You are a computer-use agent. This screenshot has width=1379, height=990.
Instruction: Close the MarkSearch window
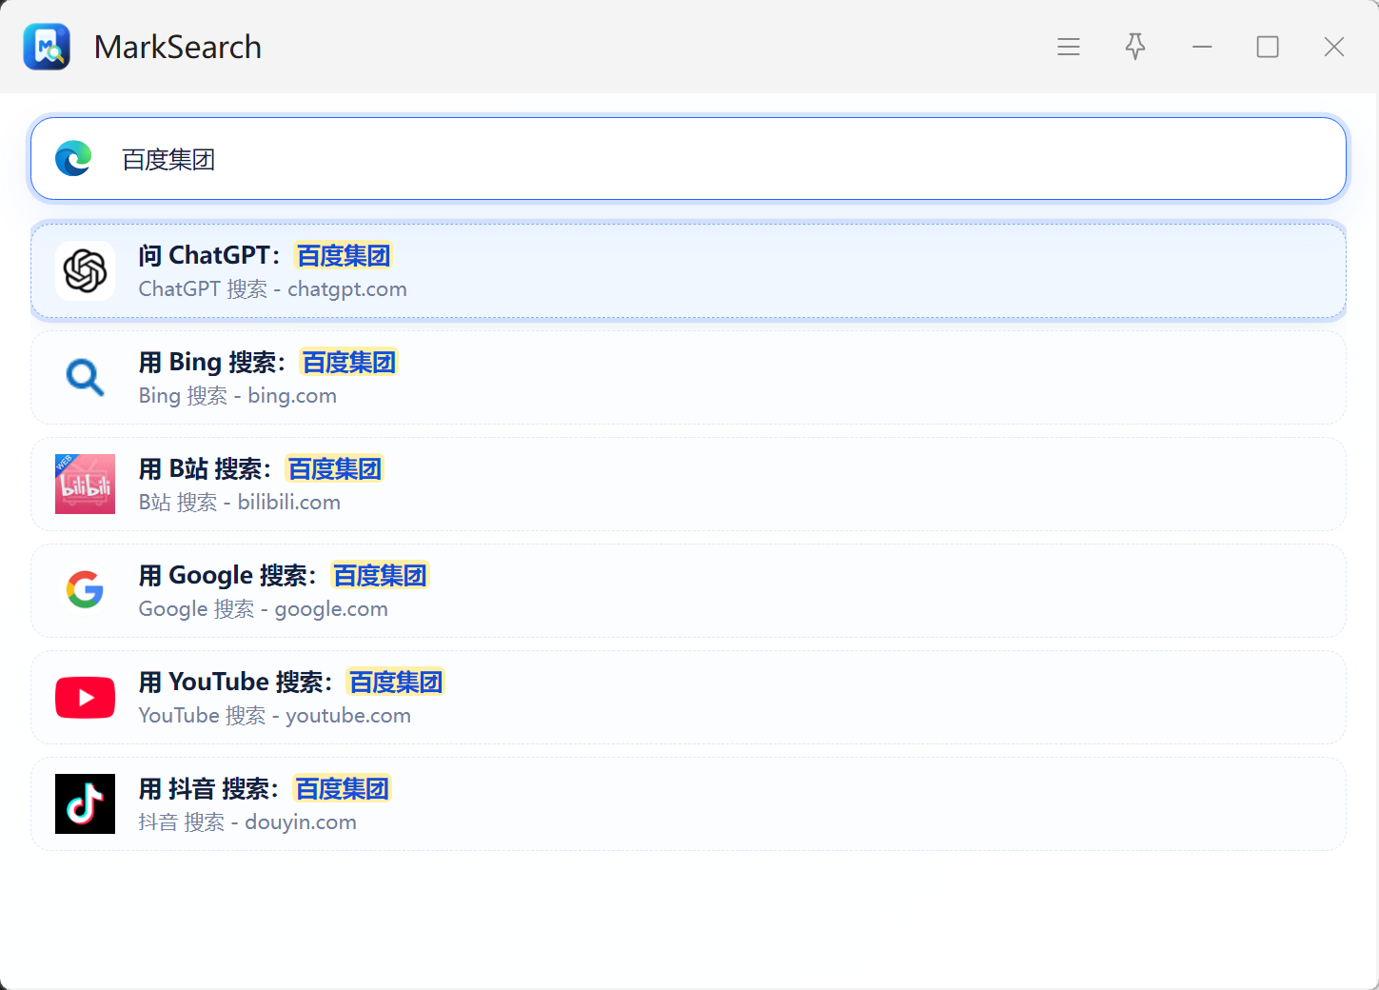tap(1334, 47)
